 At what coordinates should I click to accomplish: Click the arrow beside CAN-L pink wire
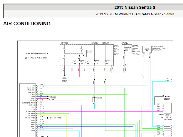[x=48, y=98]
